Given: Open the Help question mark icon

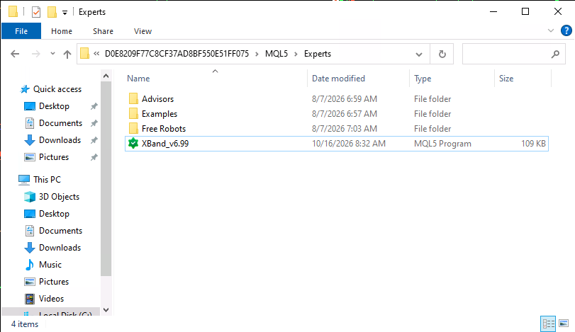Looking at the screenshot, I should [x=566, y=30].
